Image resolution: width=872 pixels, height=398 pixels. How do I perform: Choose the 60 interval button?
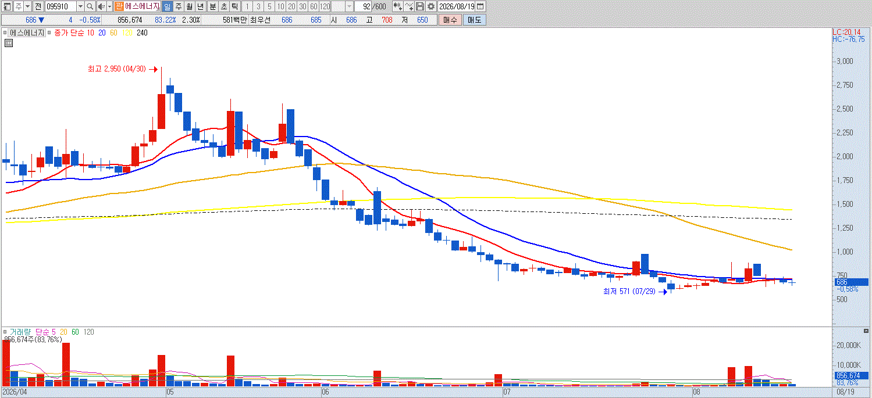coord(313,6)
